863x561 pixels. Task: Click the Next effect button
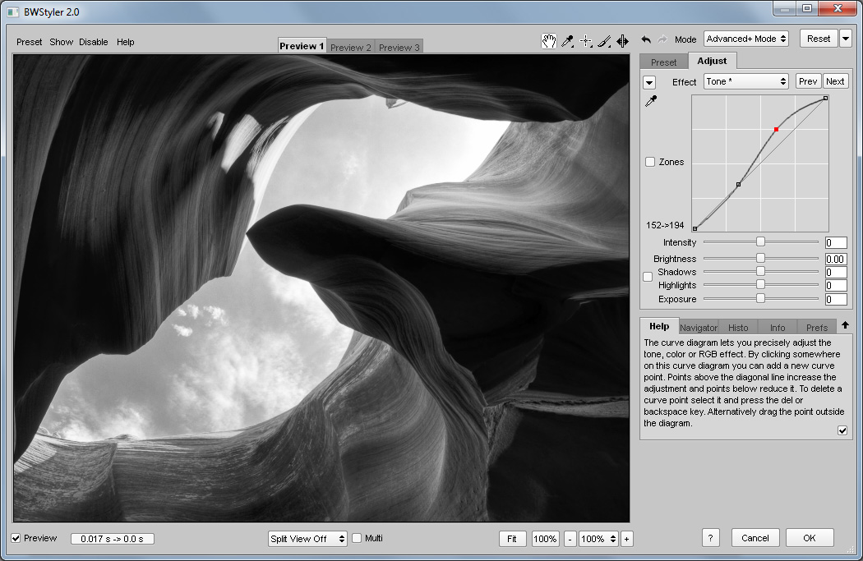click(835, 81)
